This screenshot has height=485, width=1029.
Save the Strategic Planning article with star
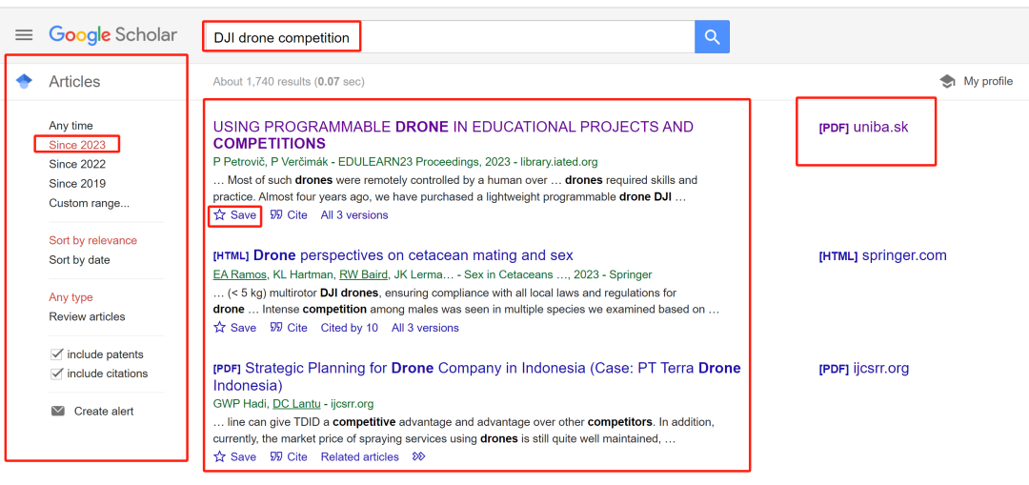(x=220, y=457)
